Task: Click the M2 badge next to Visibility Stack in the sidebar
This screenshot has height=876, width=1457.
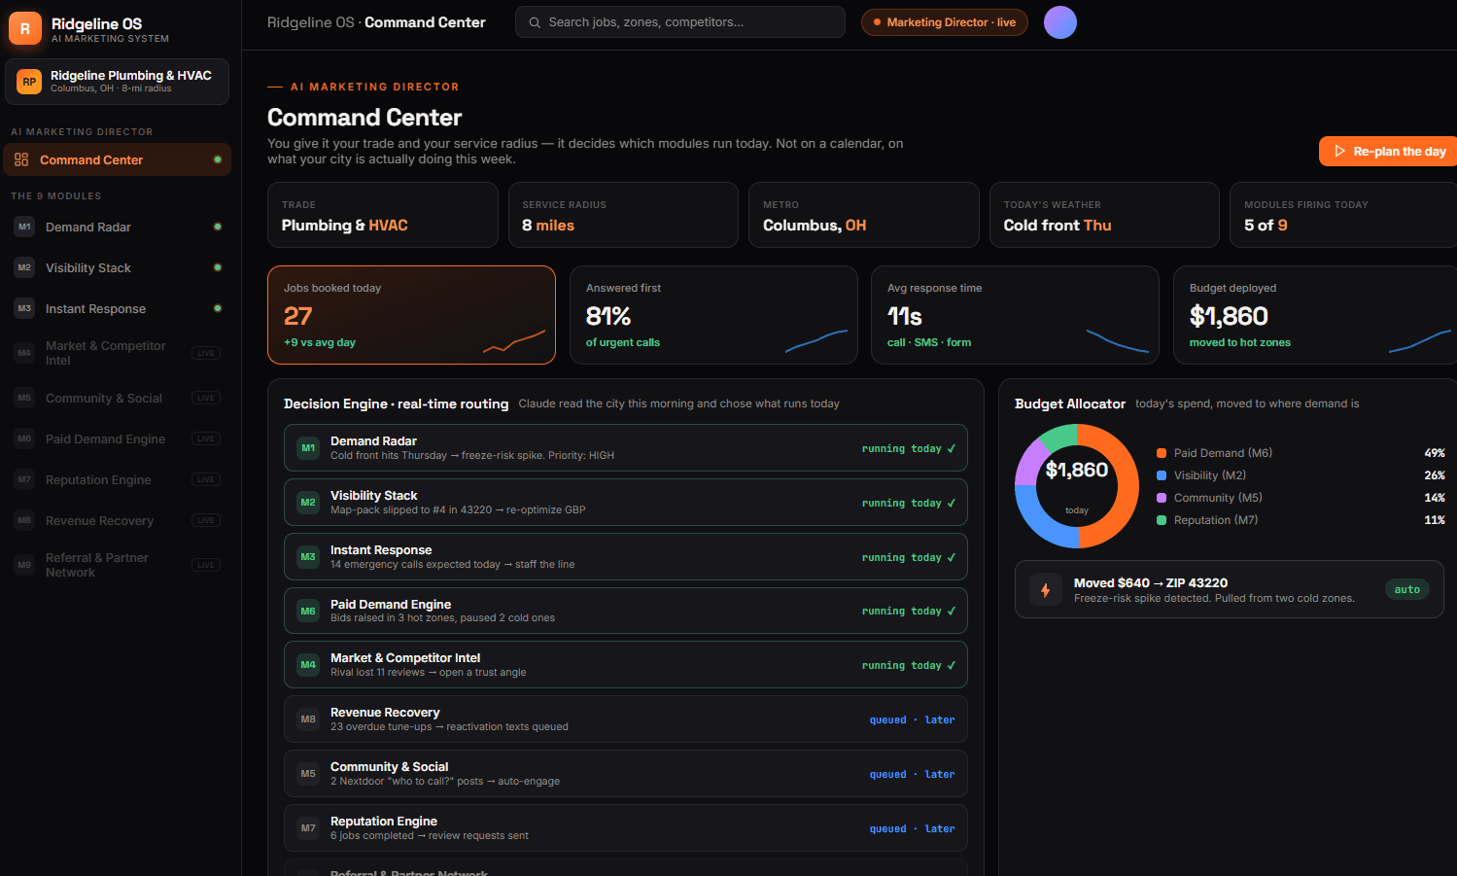Action: pyautogui.click(x=24, y=267)
